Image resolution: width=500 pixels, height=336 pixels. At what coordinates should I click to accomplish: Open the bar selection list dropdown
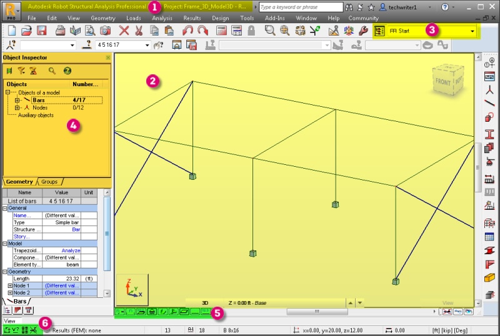(147, 45)
